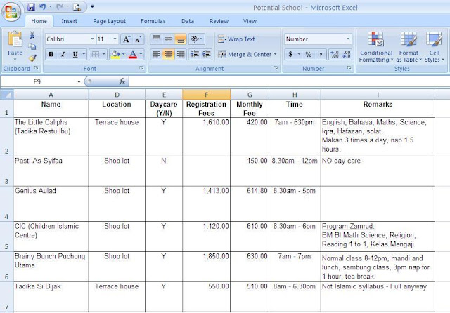The width and height of the screenshot is (450, 313).
Task: Apply the Borders button
Action: pyautogui.click(x=96, y=55)
